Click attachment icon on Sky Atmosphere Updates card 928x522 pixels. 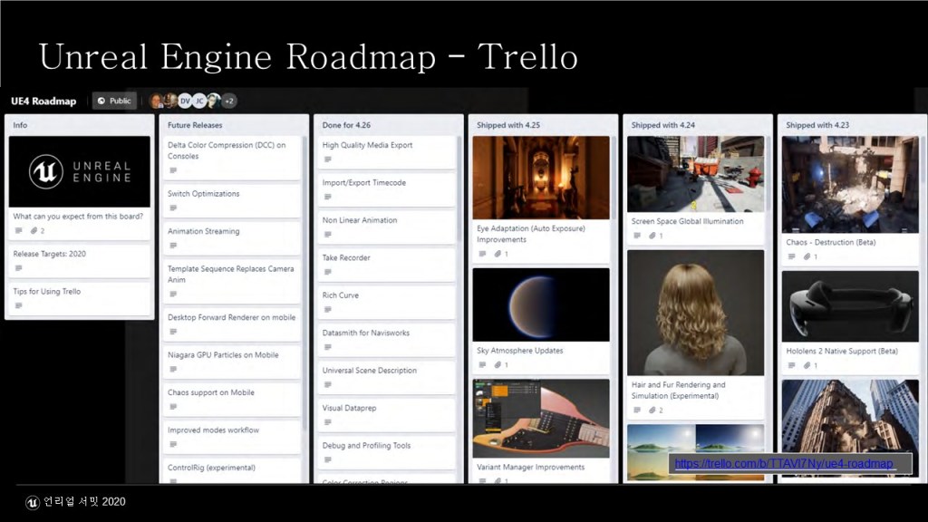[x=498, y=365]
